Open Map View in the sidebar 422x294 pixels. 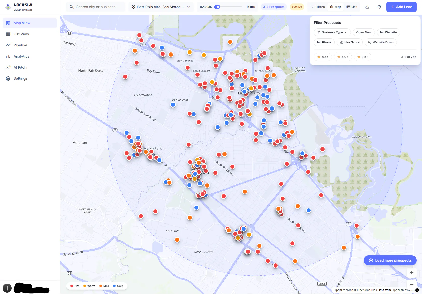pyautogui.click(x=30, y=23)
